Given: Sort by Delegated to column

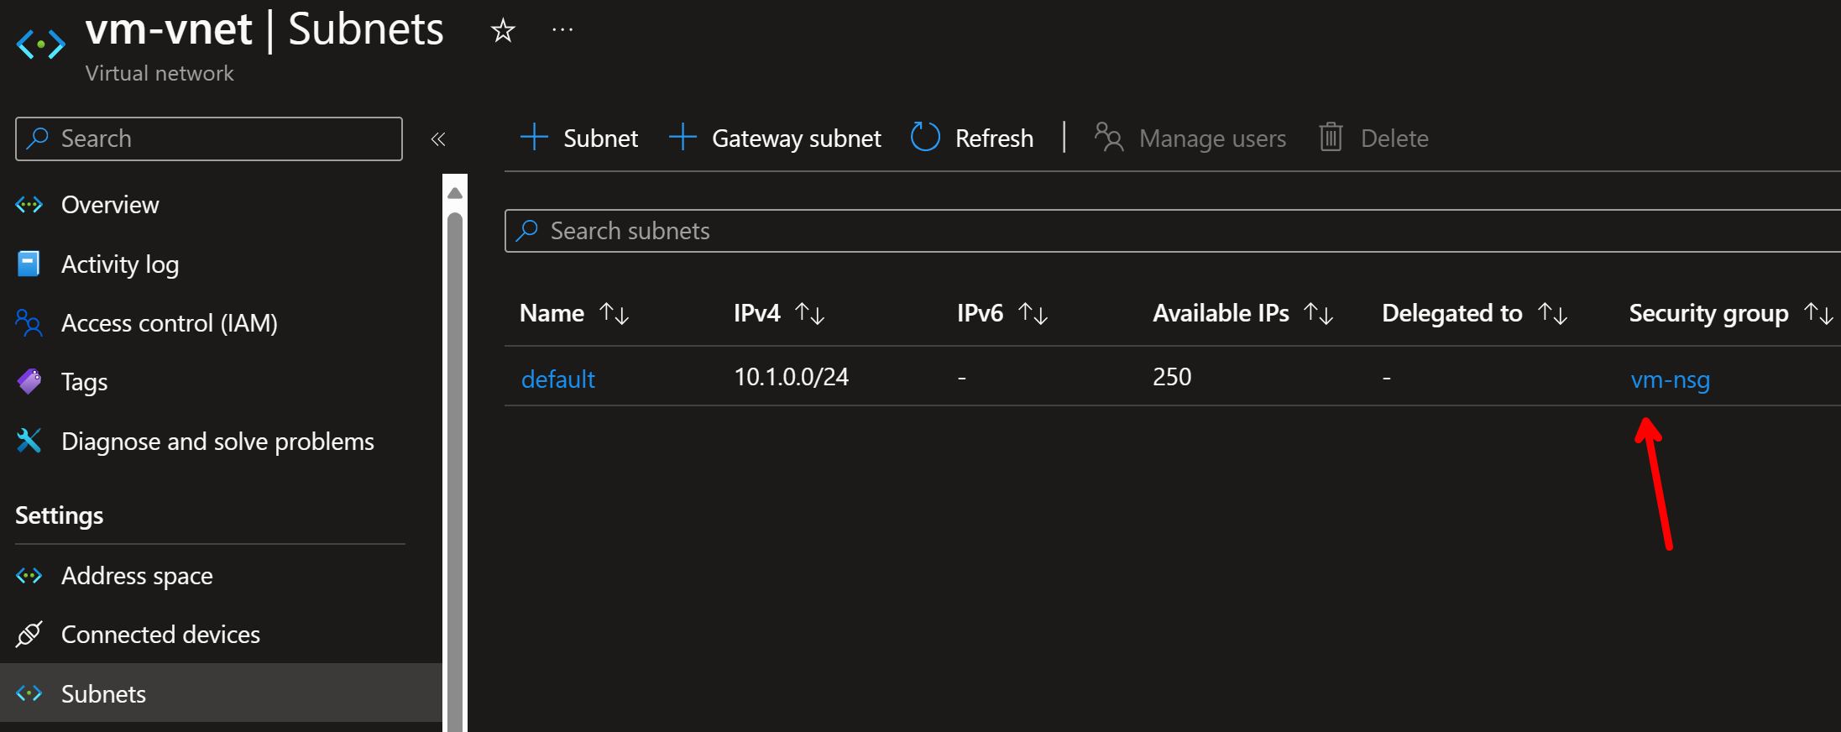Looking at the screenshot, I should [x=1475, y=314].
